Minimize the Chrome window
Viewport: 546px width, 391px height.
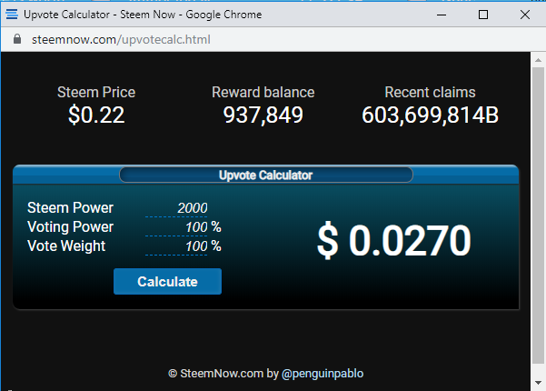442,15
